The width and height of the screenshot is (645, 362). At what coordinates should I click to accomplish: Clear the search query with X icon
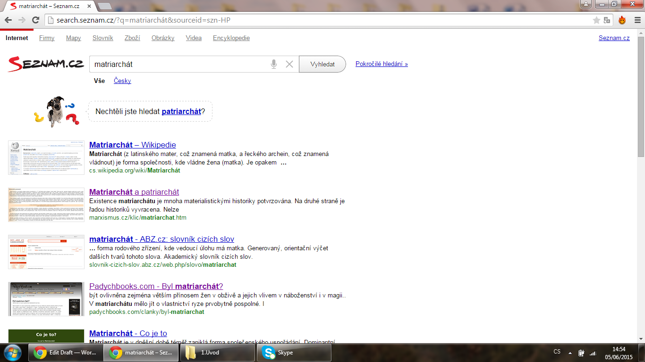point(289,64)
